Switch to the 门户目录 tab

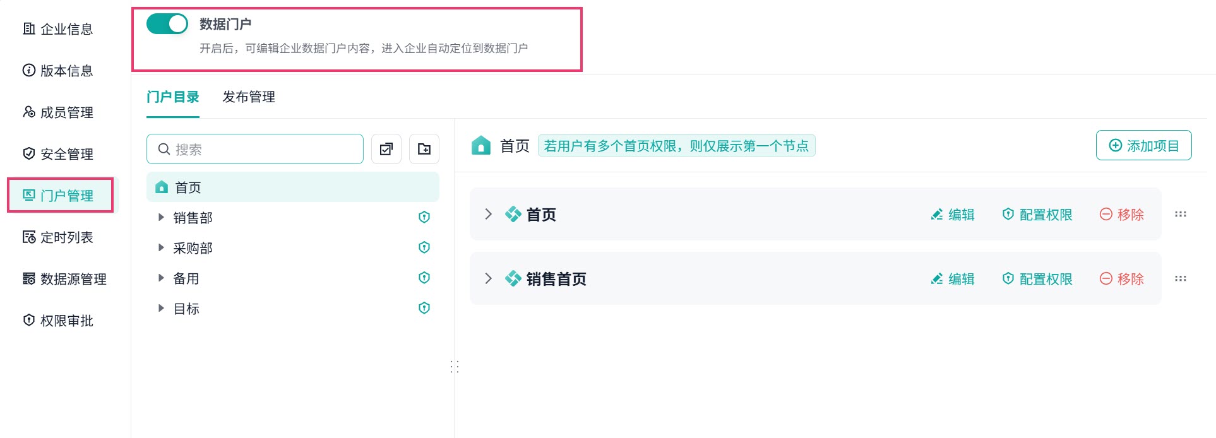173,97
